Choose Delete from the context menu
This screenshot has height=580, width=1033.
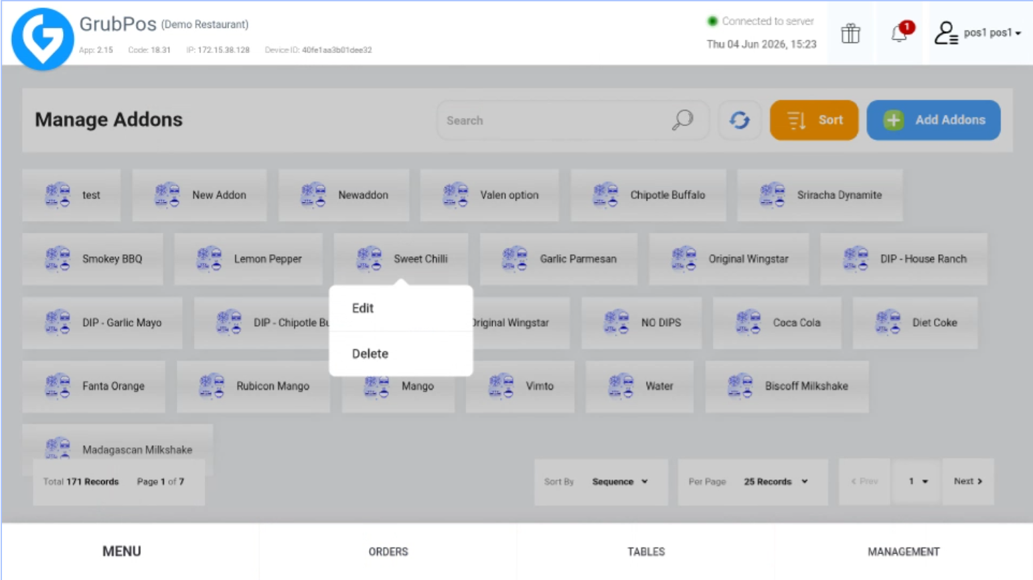[401, 354]
